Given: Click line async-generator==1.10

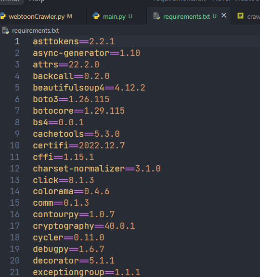Looking at the screenshot, I should 87,53.
